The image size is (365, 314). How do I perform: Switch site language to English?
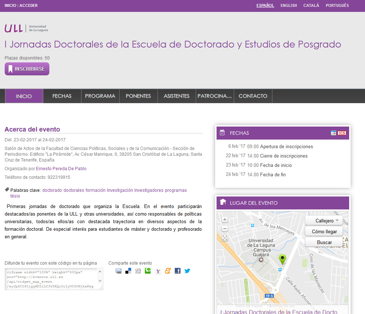coord(289,5)
